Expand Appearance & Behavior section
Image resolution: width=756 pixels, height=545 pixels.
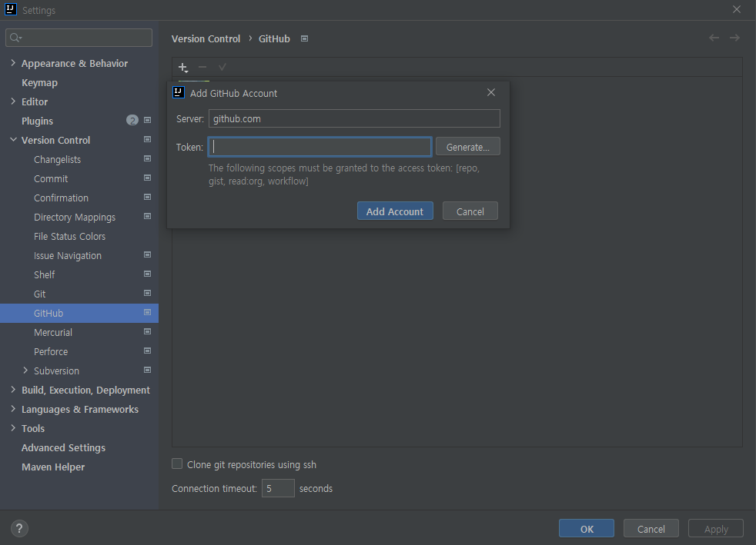pyautogui.click(x=13, y=63)
